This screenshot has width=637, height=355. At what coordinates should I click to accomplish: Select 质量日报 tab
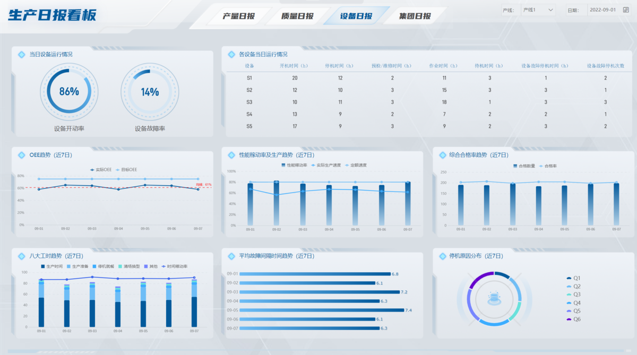[297, 16]
